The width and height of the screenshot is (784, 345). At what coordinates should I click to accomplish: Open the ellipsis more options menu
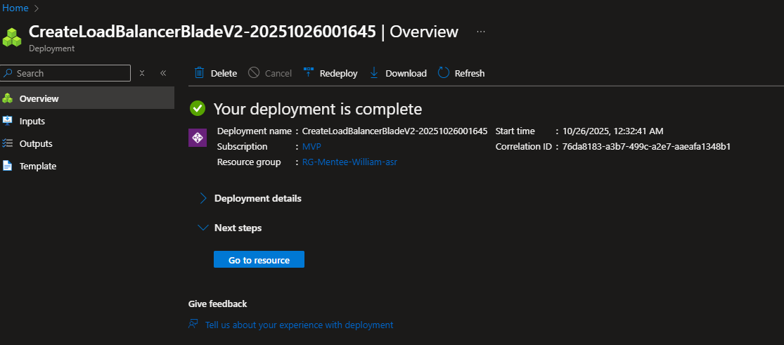click(481, 32)
